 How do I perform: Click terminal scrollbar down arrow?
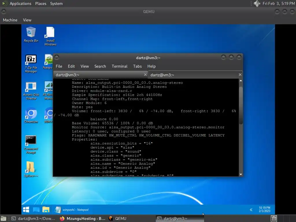click(x=241, y=174)
